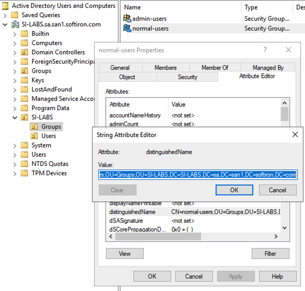The height and width of the screenshot is (291, 305).
Task: Select the Users OU under SI-LABS
Action: (x=49, y=136)
